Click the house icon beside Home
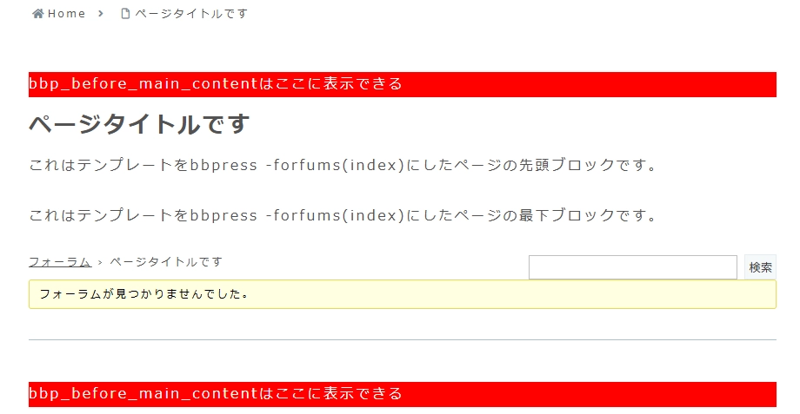 [x=37, y=14]
